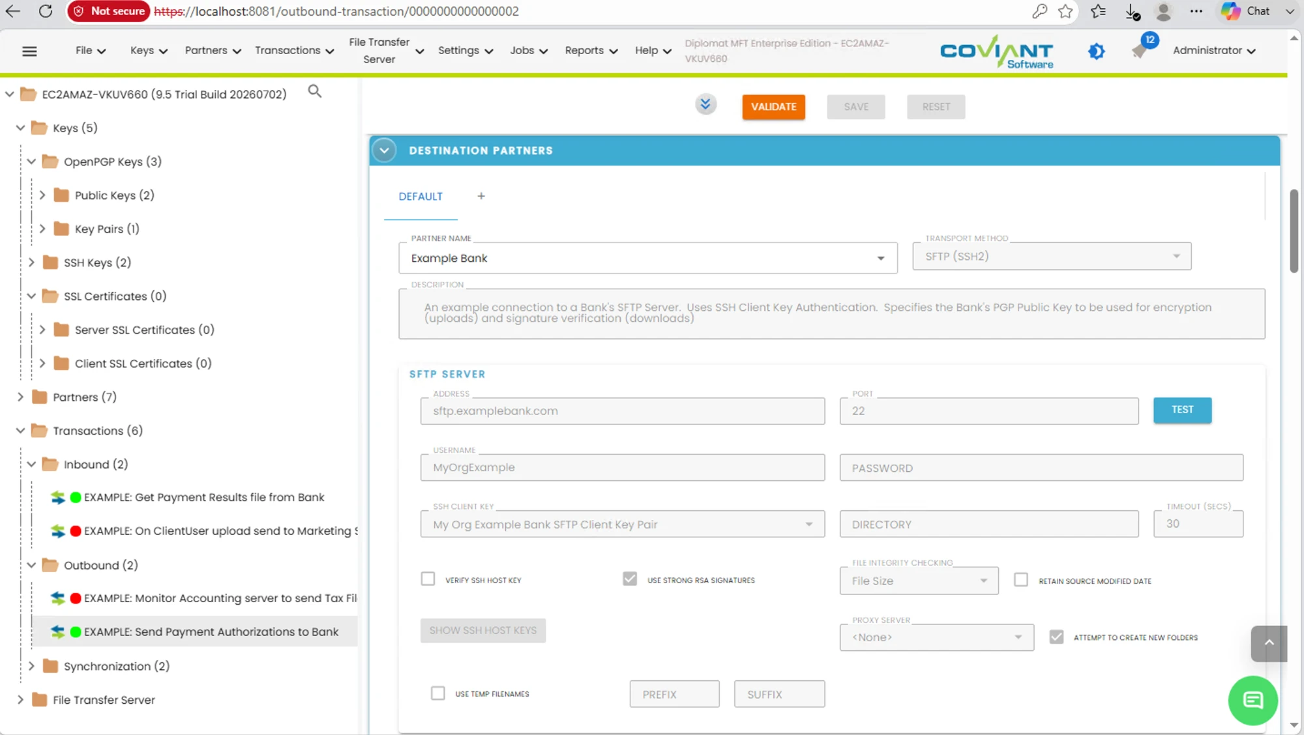Reload the page with the refresh icon
1304x735 pixels.
point(46,11)
